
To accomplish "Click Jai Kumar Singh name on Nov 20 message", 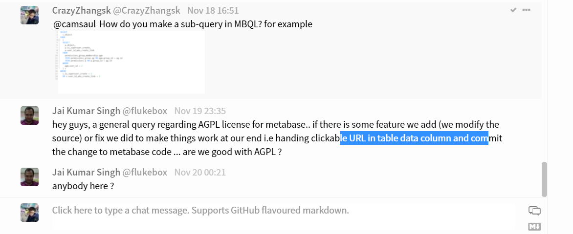I will coord(86,172).
